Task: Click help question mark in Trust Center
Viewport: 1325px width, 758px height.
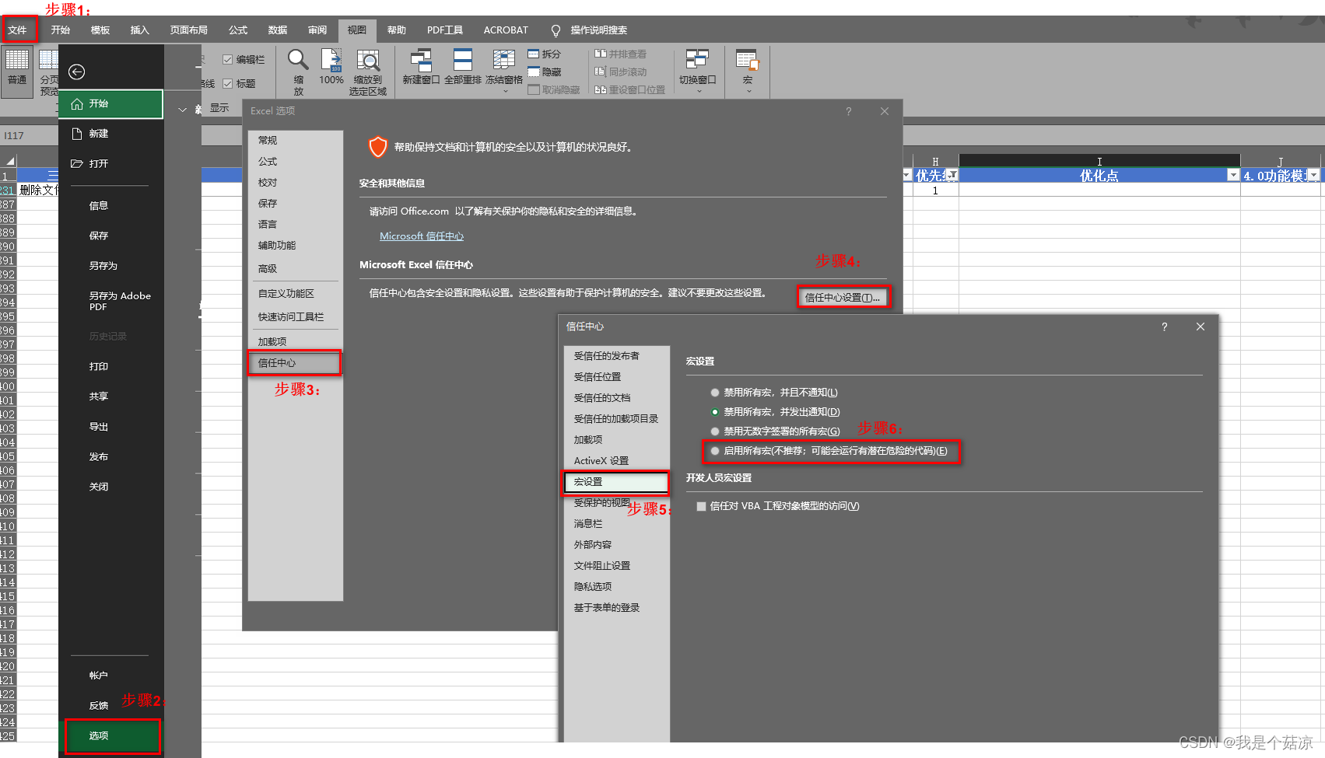Action: click(1165, 327)
